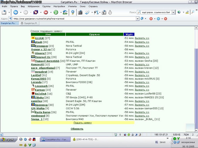Click text вызван iceman555 [13]
The height and width of the screenshot is (148, 198).
(x=149, y=108)
